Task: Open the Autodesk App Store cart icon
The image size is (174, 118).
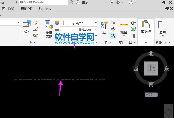Action: click(x=111, y=2)
